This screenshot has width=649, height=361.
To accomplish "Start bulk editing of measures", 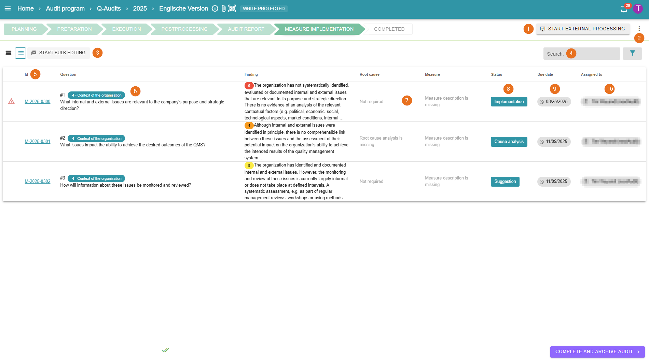I will [58, 53].
